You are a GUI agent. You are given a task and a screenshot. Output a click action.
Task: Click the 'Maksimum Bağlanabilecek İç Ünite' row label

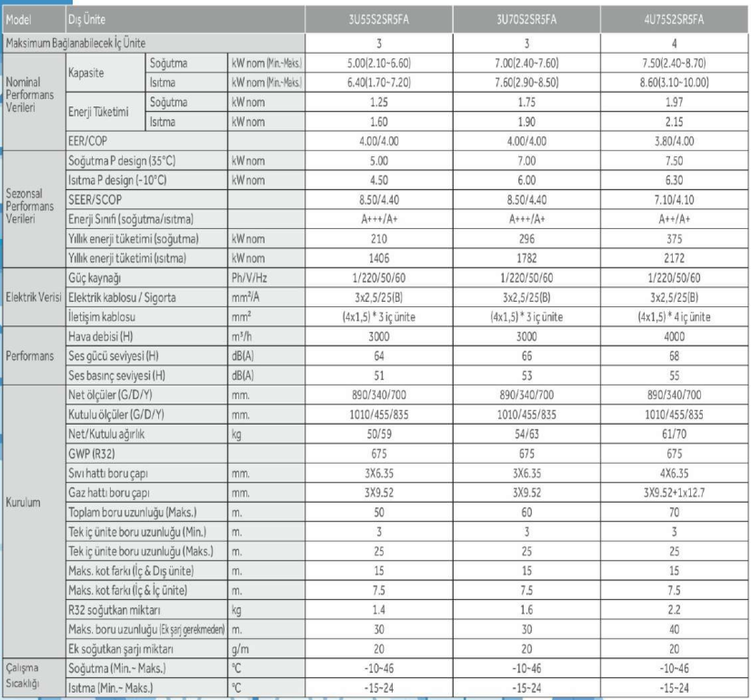(76, 43)
